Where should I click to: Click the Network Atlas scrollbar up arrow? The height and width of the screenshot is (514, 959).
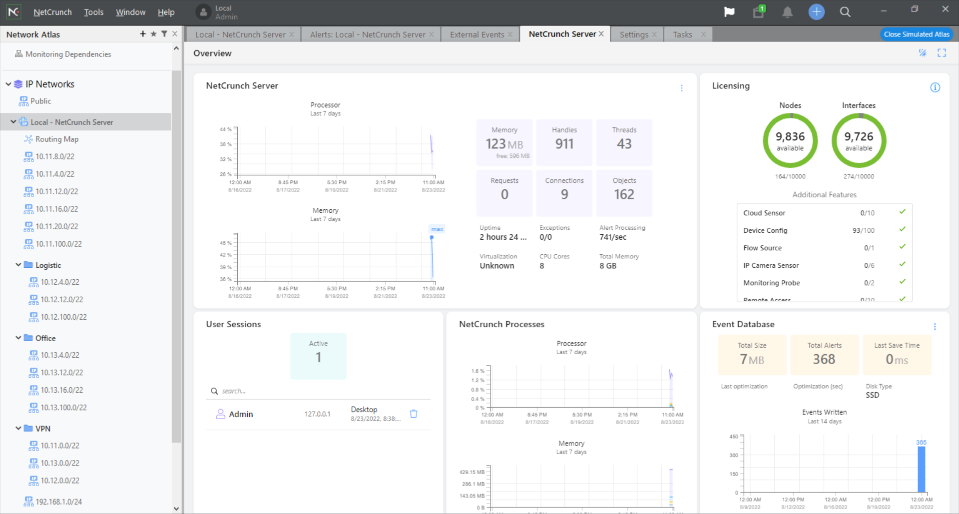(x=176, y=48)
